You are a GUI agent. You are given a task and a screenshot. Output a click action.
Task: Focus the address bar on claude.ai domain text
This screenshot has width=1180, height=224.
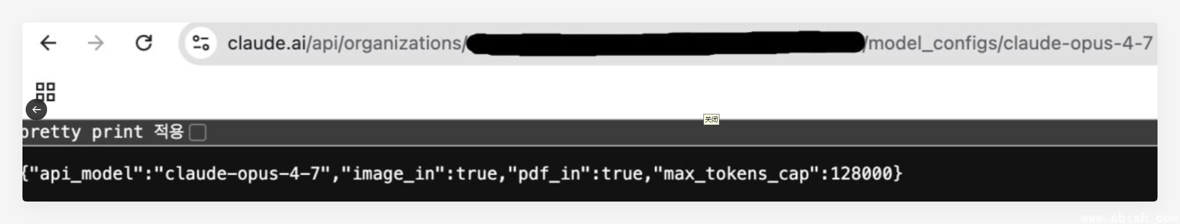click(266, 43)
